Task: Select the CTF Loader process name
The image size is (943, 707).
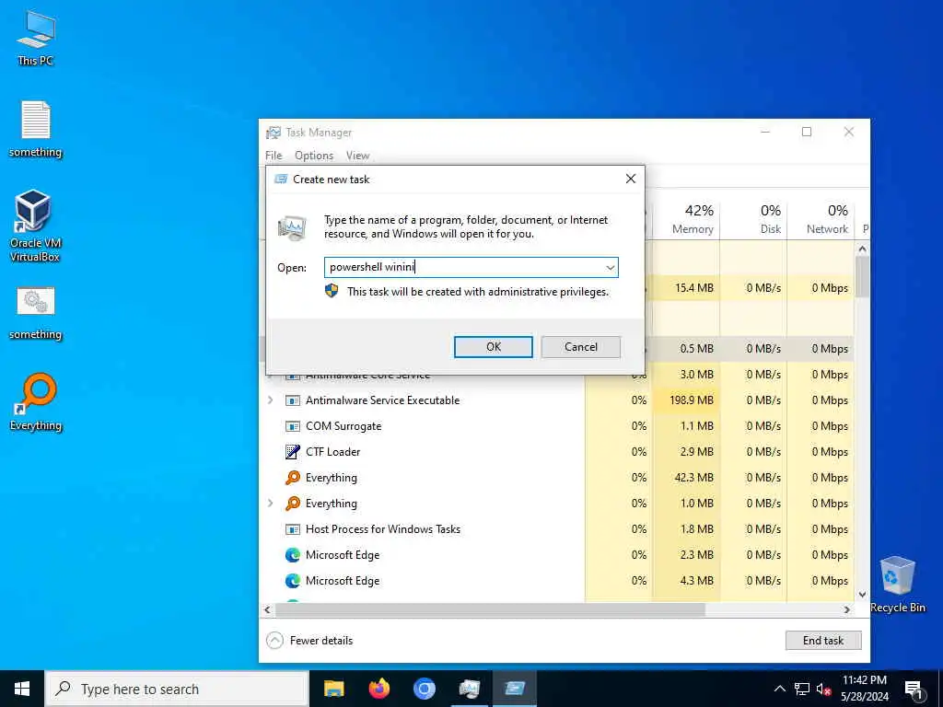Action: (332, 452)
